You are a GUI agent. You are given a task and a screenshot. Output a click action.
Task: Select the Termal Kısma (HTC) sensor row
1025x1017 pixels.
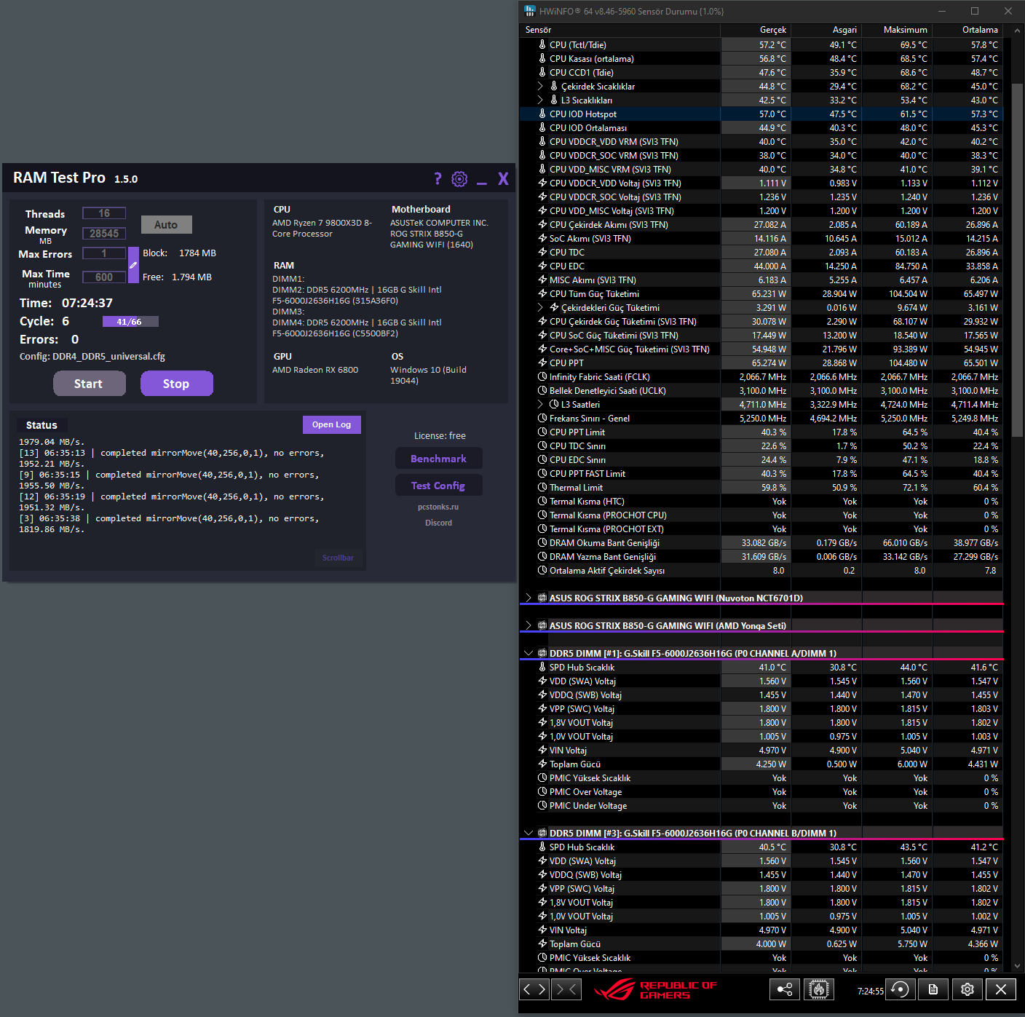click(761, 501)
